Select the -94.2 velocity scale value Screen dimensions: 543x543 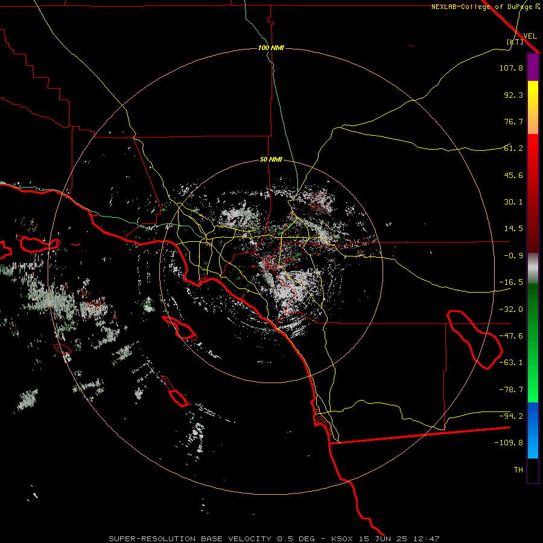511,416
